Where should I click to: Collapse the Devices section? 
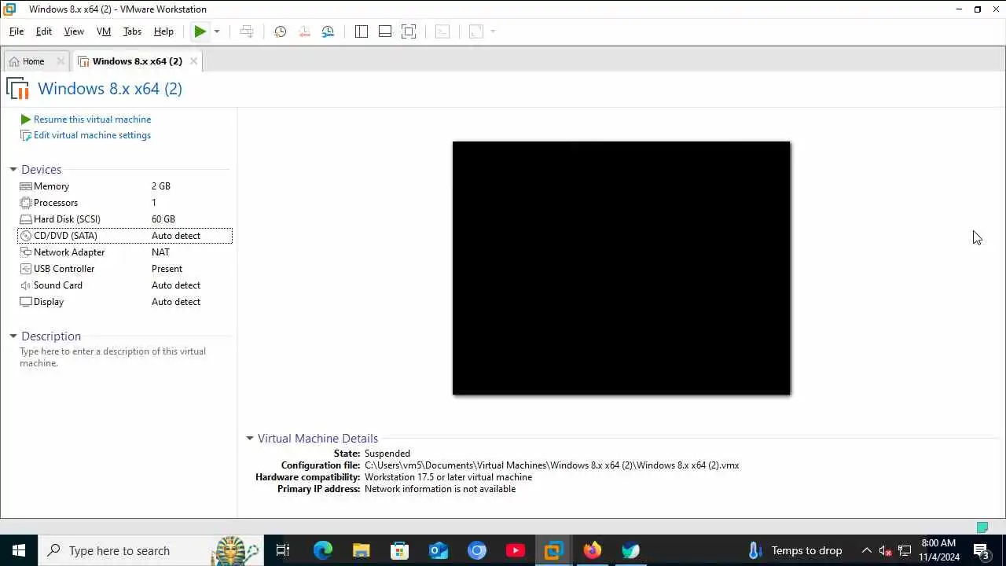[x=13, y=170]
